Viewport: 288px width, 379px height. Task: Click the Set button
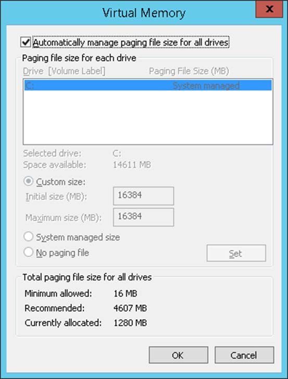(236, 253)
